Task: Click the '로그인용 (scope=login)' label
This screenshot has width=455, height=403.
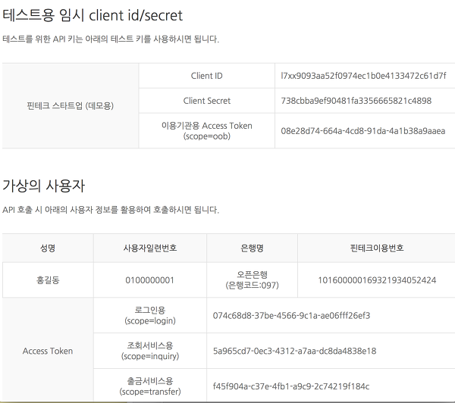Action: 150,315
